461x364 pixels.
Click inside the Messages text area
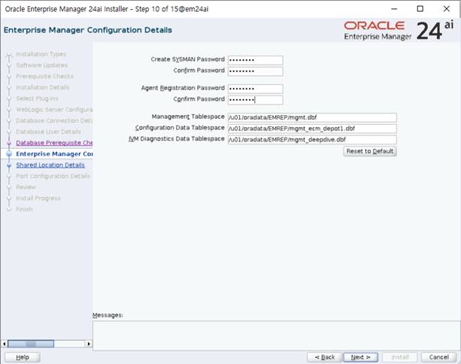pyautogui.click(x=276, y=335)
